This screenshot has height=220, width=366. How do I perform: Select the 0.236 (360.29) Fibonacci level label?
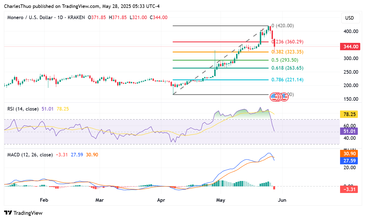(287, 42)
